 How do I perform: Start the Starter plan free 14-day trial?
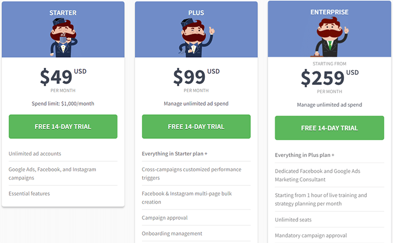point(63,127)
